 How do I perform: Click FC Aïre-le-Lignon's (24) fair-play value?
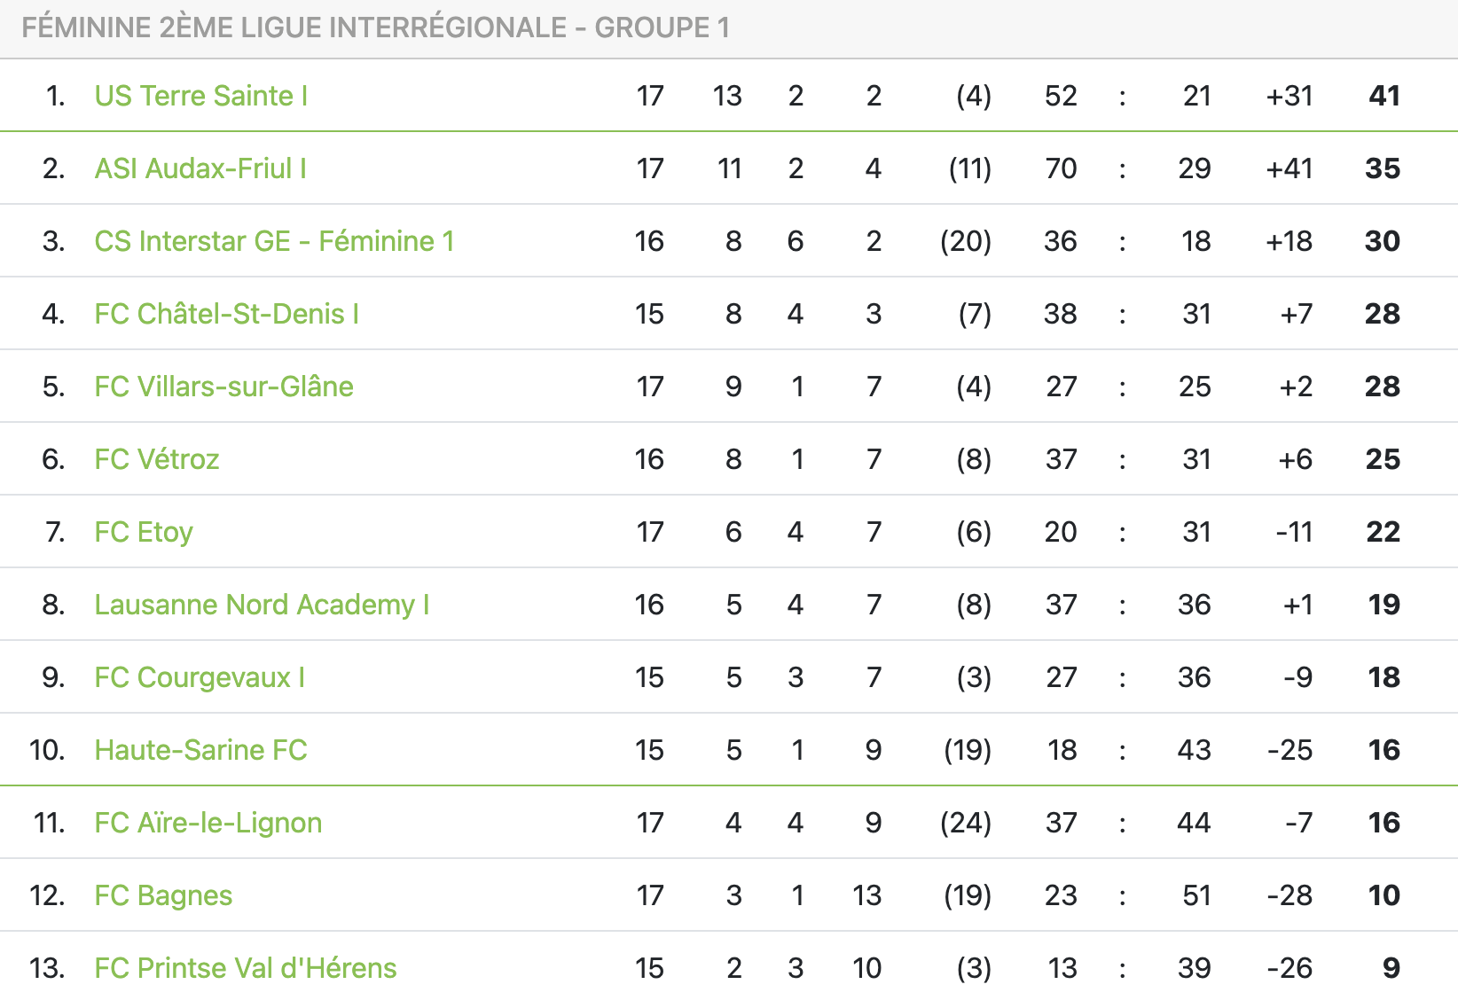tap(966, 823)
